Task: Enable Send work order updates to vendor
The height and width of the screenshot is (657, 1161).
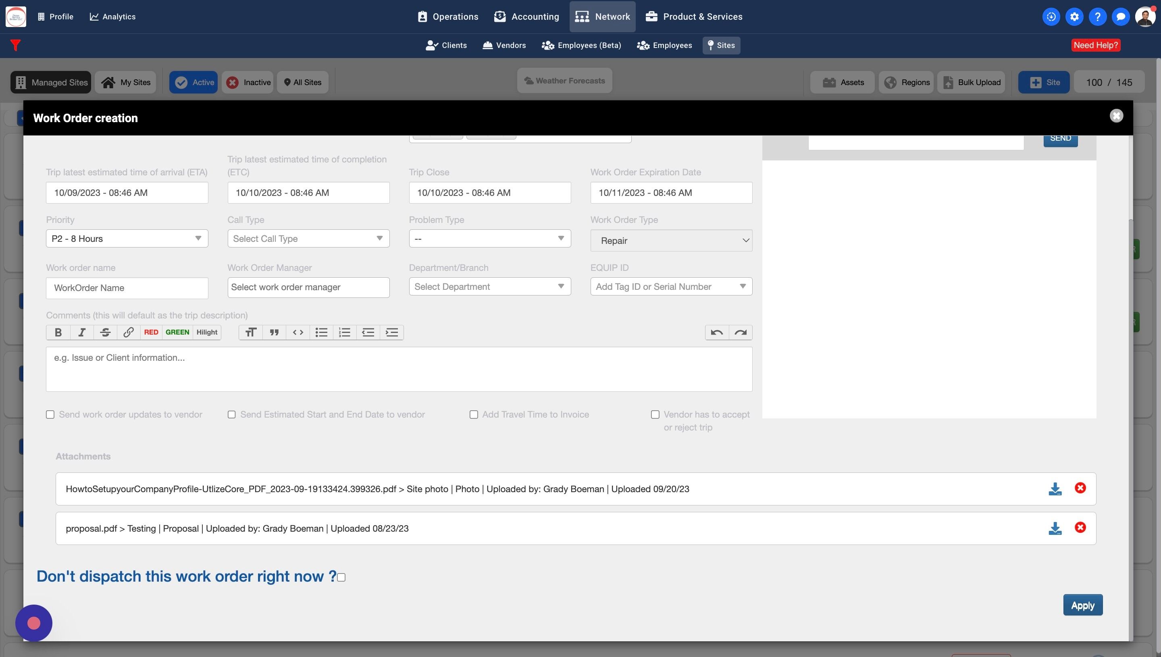Action: coord(50,414)
